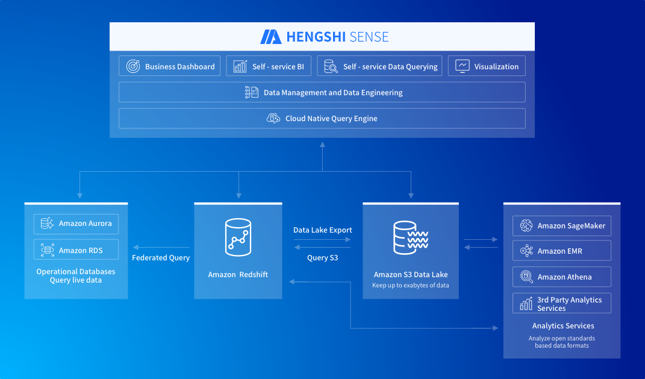Image resolution: width=645 pixels, height=379 pixels.
Task: Click the Data Management and Data Engineering icon
Action: pyautogui.click(x=251, y=92)
